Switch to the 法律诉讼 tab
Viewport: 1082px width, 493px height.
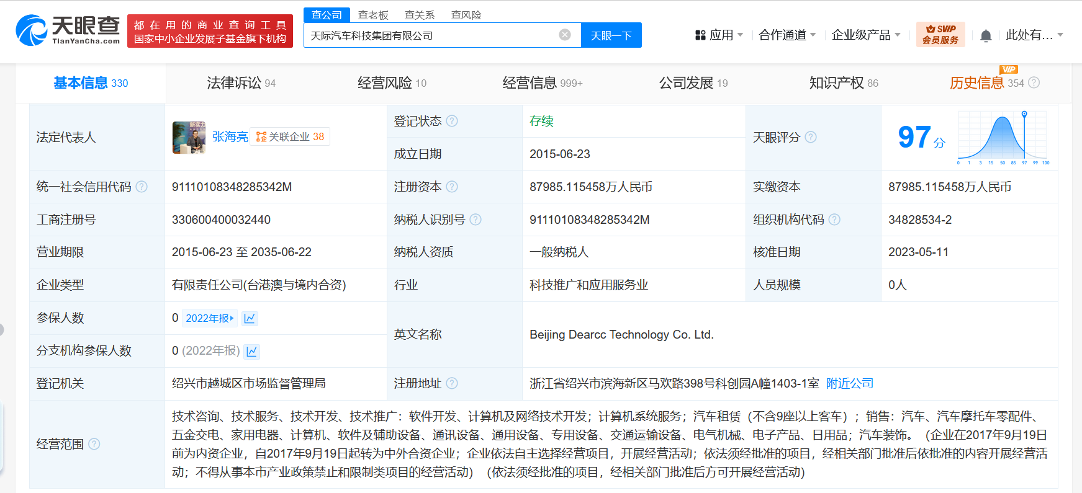tap(241, 83)
